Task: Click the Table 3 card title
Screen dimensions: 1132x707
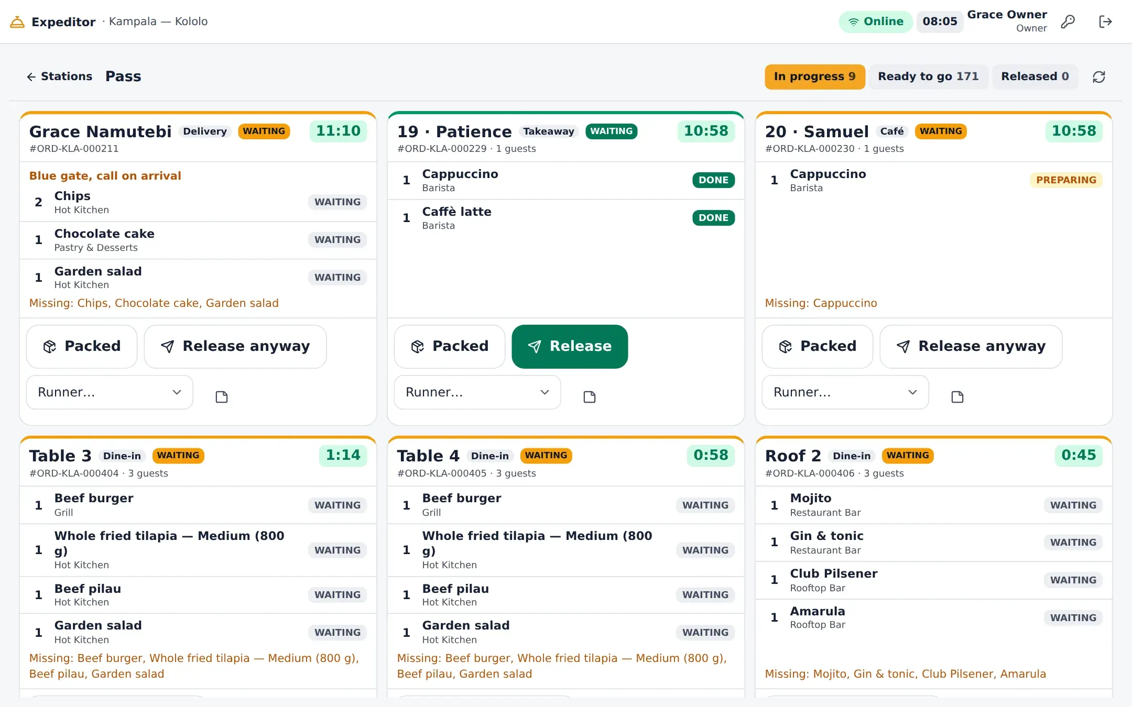Action: point(60,456)
